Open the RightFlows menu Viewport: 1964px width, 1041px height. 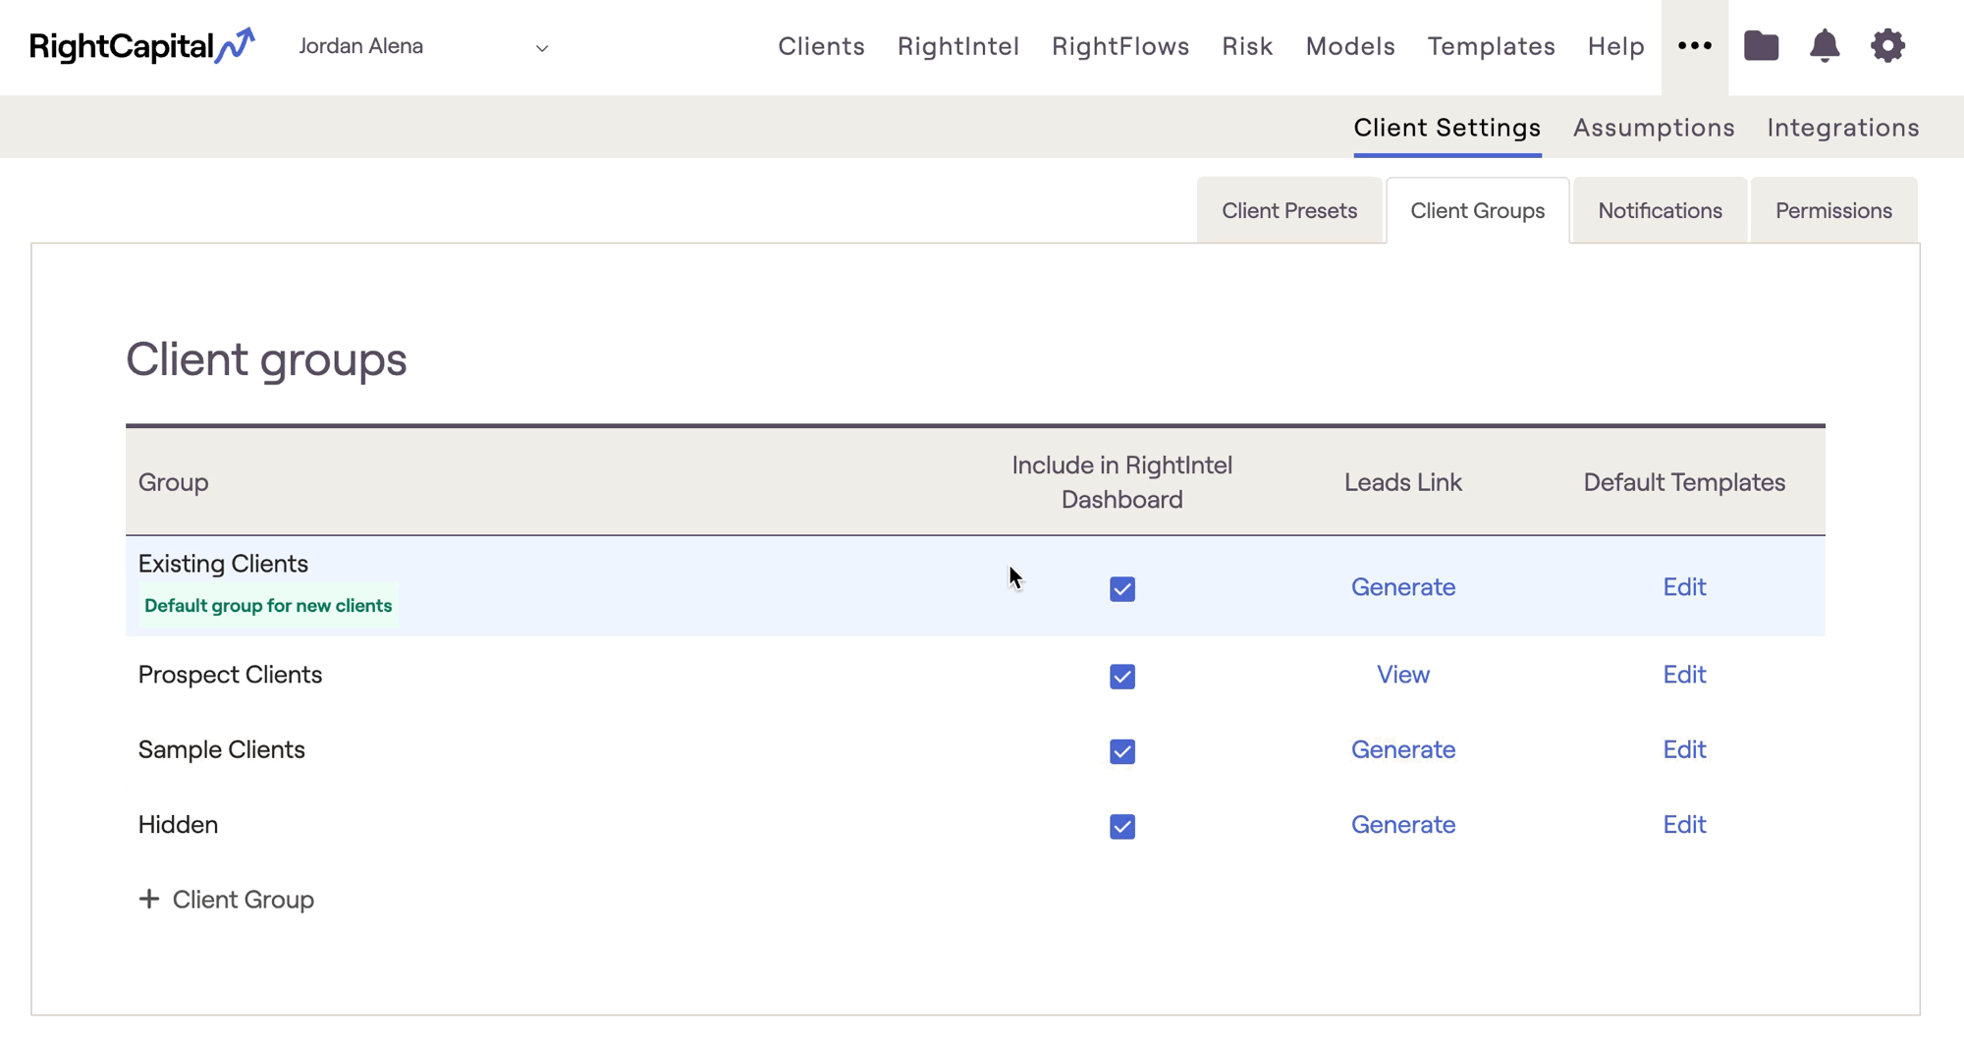point(1120,46)
